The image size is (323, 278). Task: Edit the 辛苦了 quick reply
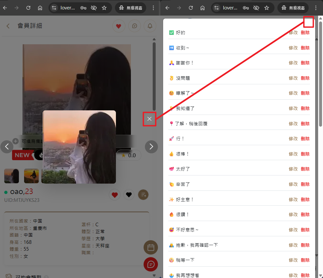[x=293, y=184]
